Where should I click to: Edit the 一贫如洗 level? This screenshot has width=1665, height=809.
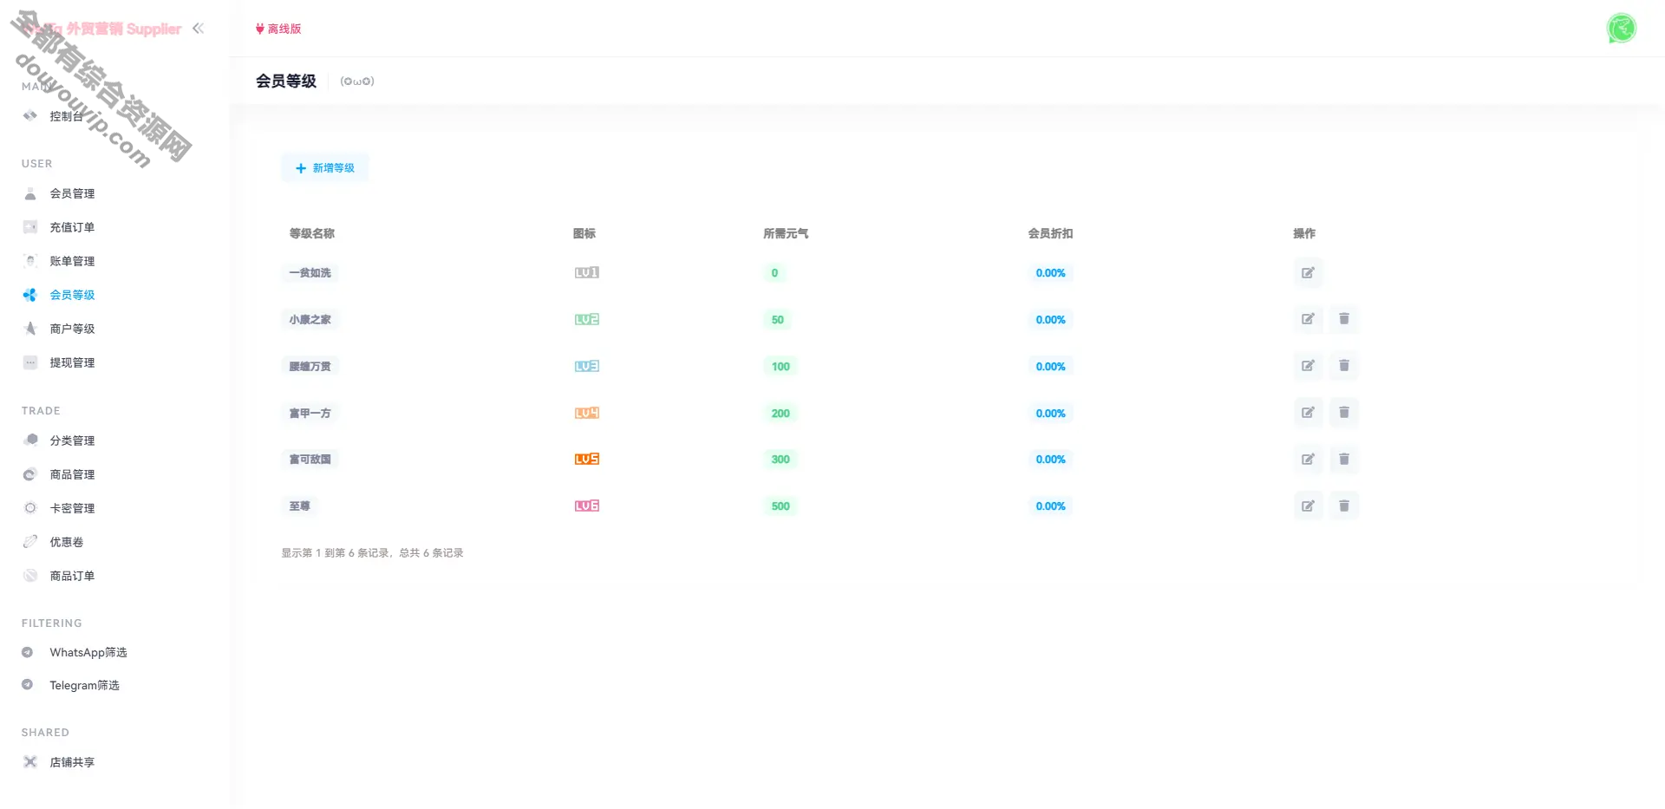click(x=1308, y=273)
